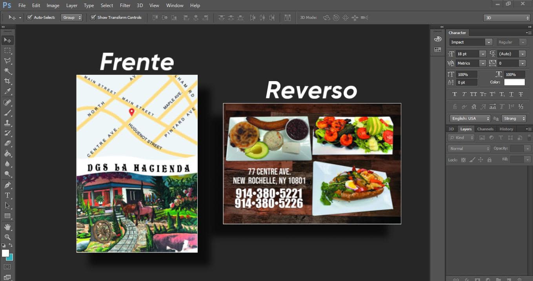Select the Brush tool

coord(7,113)
